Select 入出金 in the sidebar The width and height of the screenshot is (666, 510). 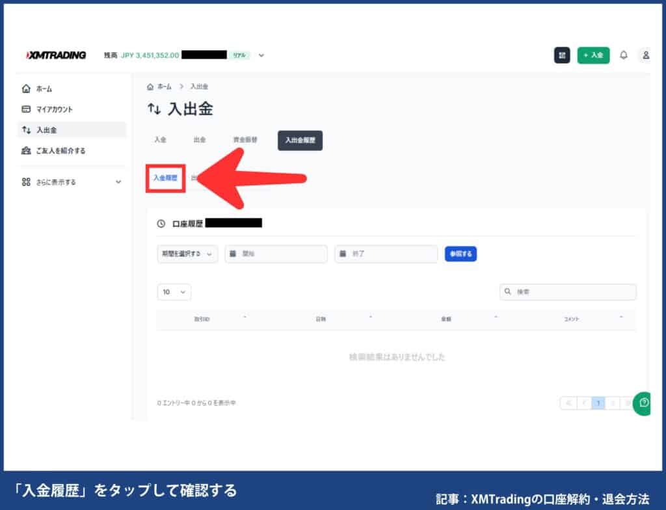coord(72,130)
